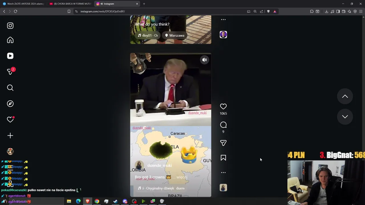Image resolution: width=365 pixels, height=205 pixels.
Task: Open duende_muki avatar on the reel
Action: pyautogui.click(x=139, y=165)
